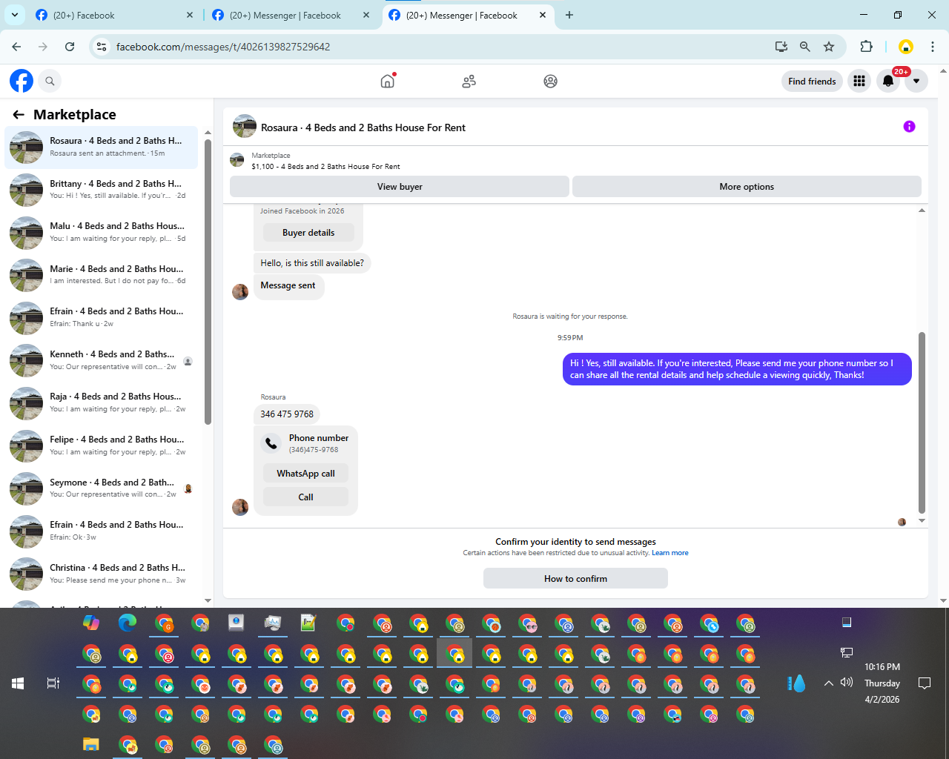
Task: Click the browser address bar URL
Action: click(223, 47)
